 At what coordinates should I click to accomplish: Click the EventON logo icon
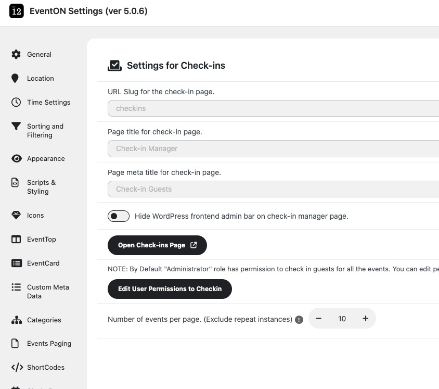pyautogui.click(x=17, y=11)
